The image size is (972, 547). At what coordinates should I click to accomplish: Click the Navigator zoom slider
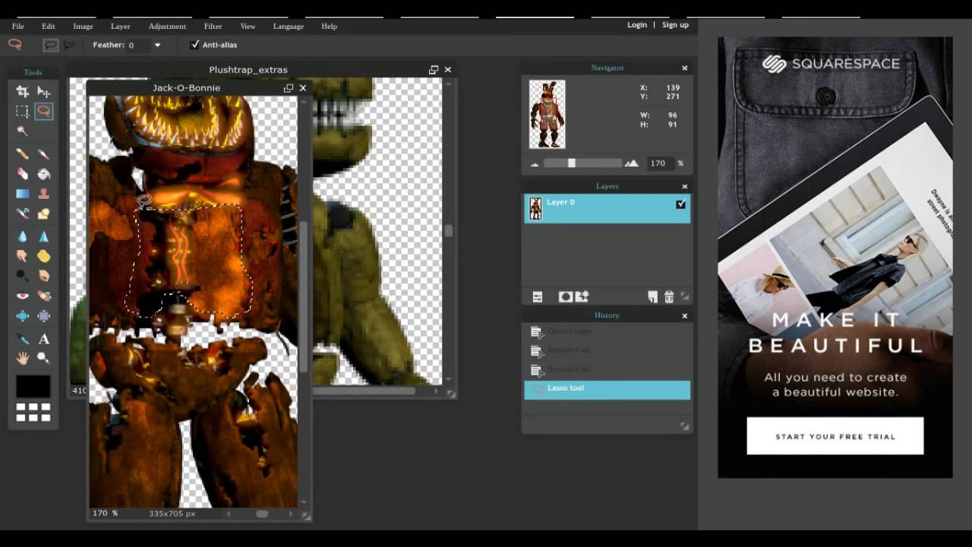(583, 163)
